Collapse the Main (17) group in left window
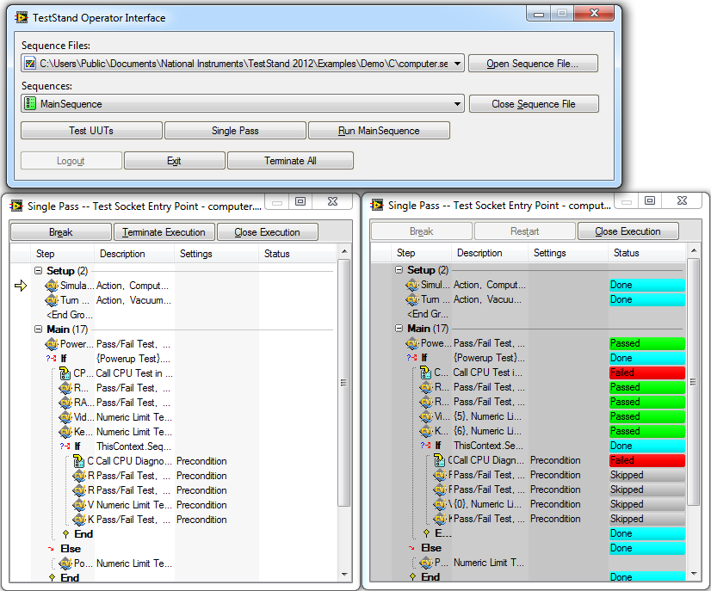711x591 pixels. click(x=39, y=329)
